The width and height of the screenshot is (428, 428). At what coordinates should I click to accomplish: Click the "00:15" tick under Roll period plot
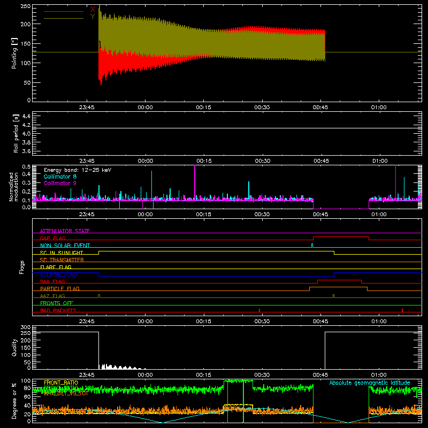click(204, 161)
